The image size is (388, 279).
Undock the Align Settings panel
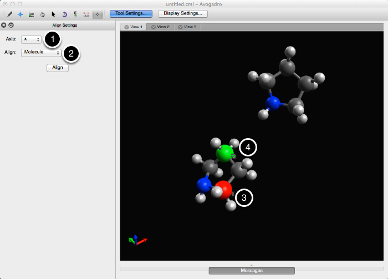tap(11, 26)
